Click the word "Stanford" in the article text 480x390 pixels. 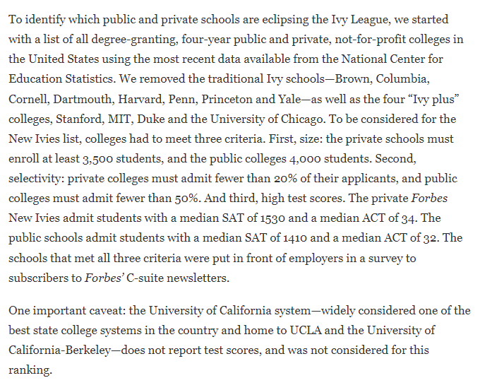point(80,119)
